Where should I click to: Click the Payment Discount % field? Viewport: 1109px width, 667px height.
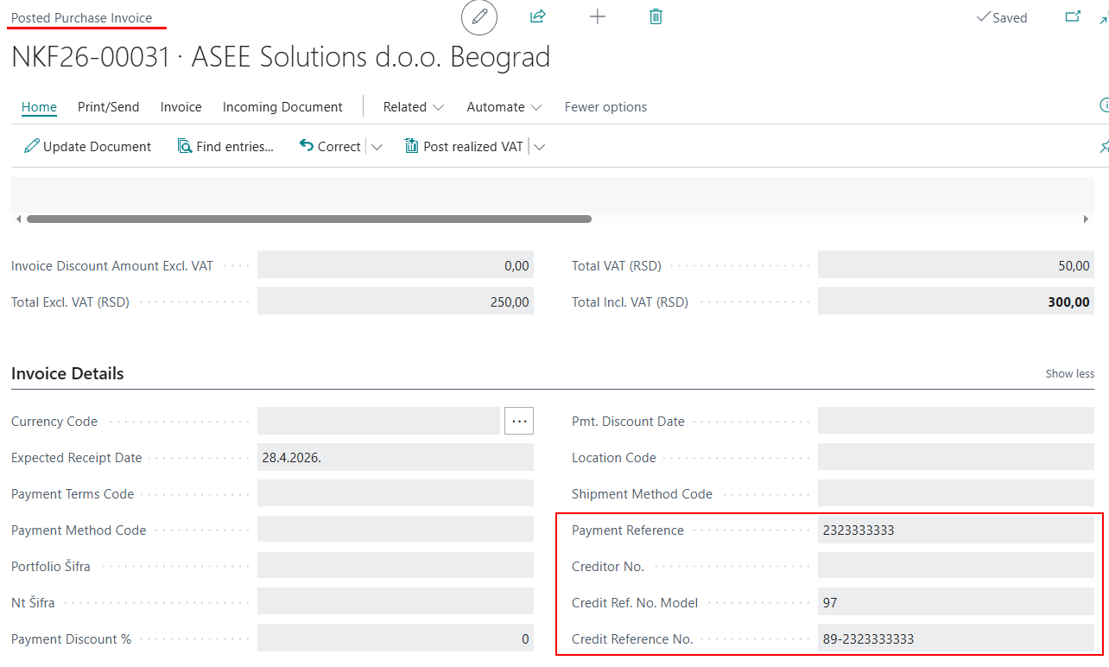tap(396, 639)
